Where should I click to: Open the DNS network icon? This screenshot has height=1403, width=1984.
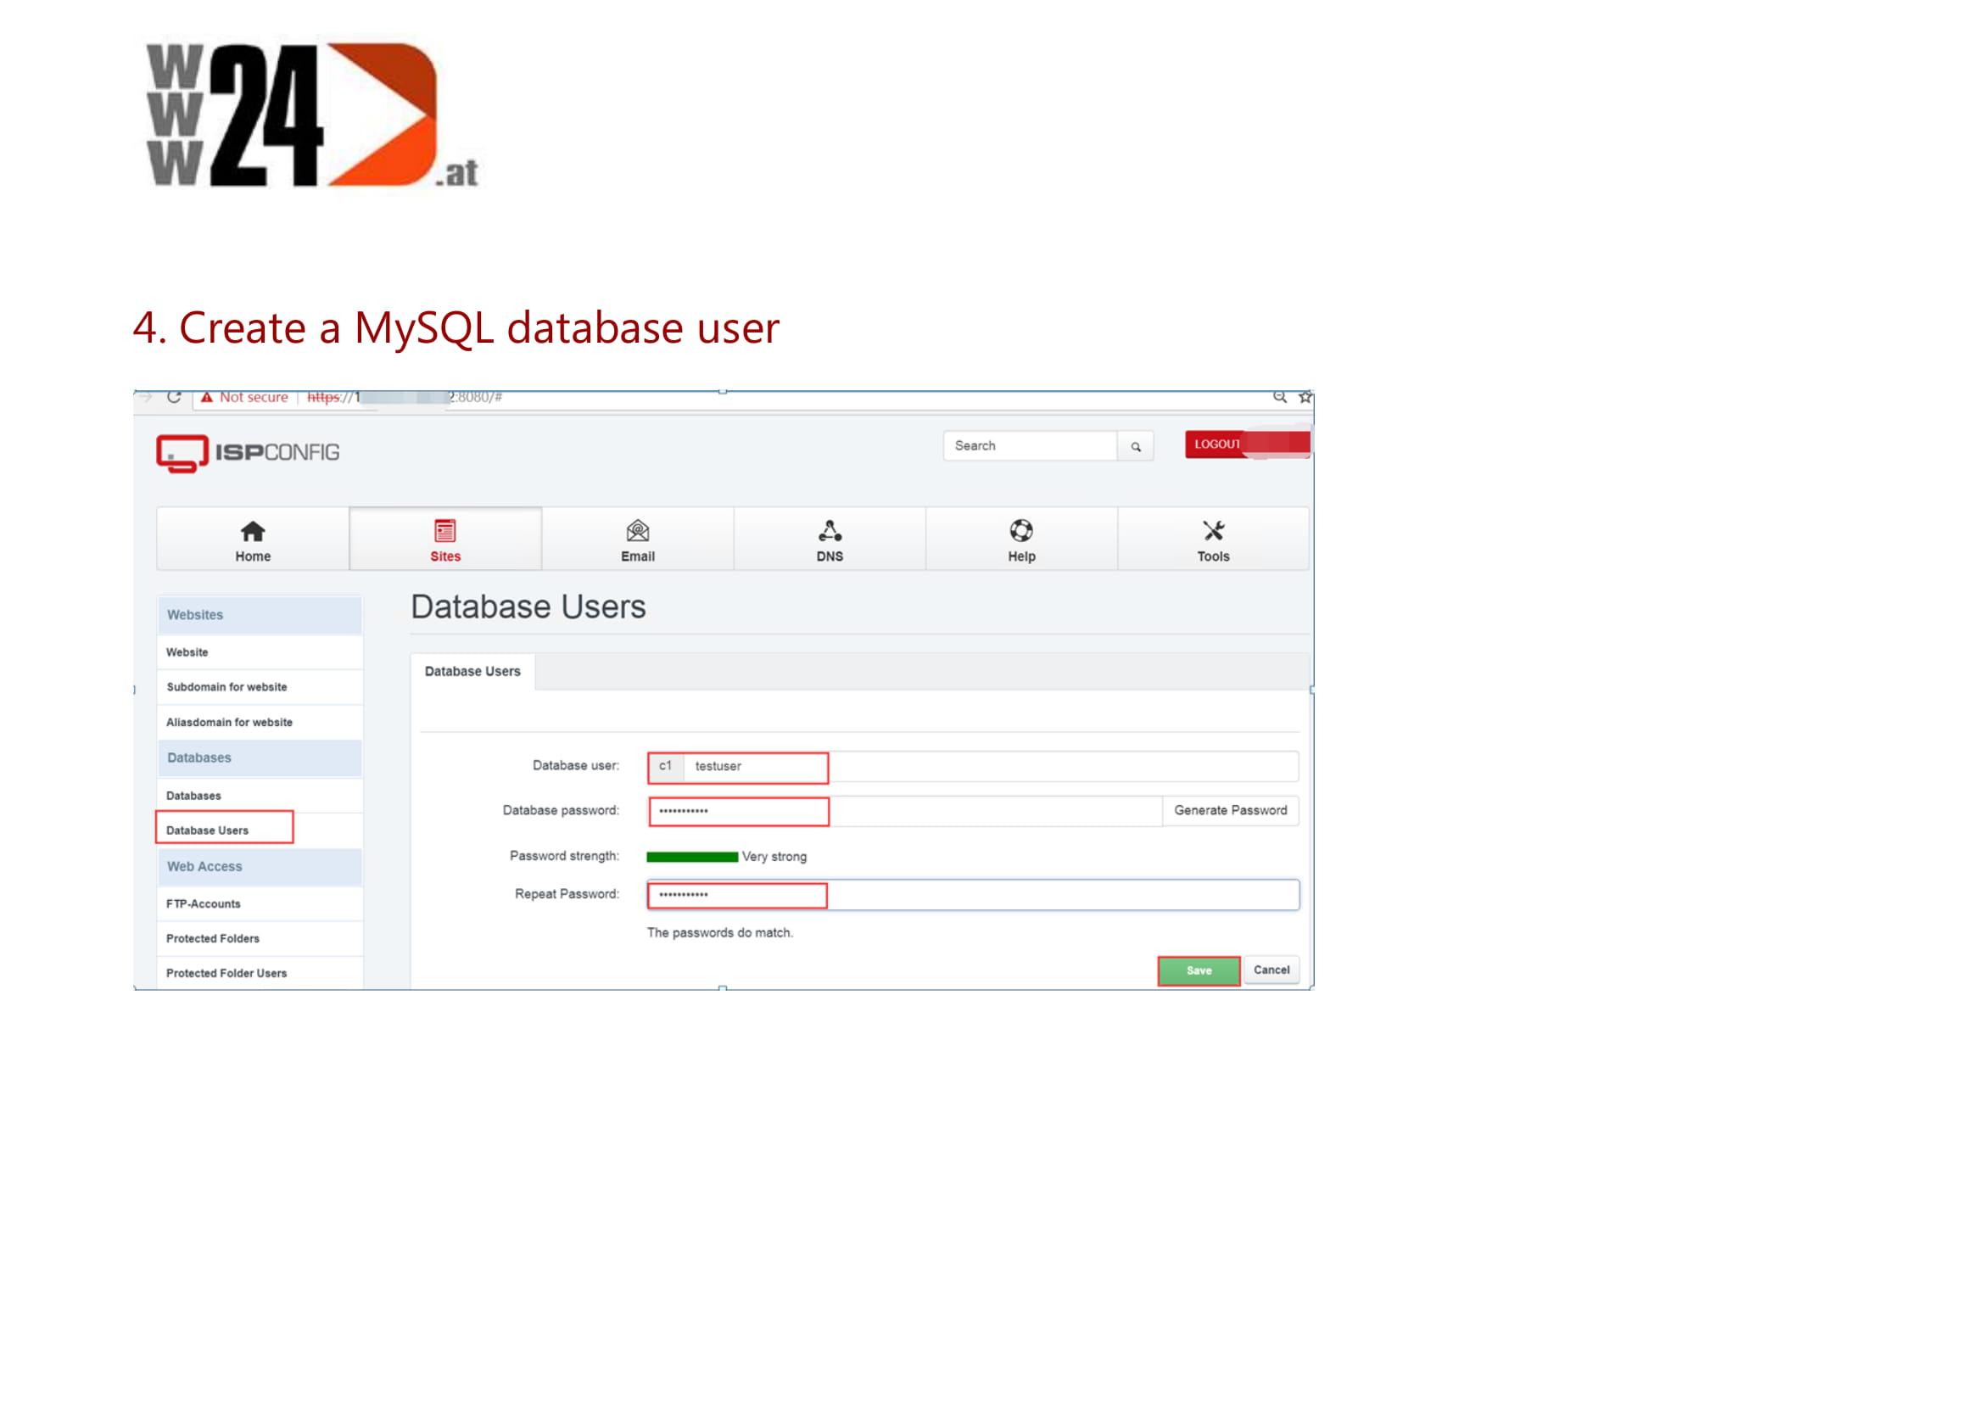(830, 530)
